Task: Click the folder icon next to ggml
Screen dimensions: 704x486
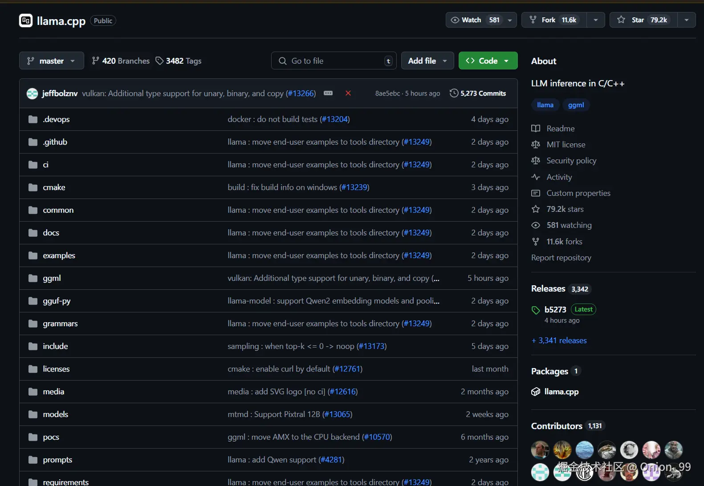Action: pyautogui.click(x=33, y=278)
